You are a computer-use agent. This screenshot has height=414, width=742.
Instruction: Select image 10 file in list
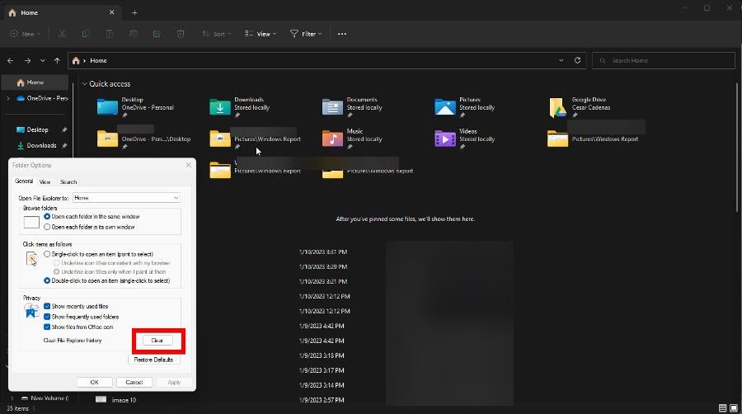tap(124, 400)
